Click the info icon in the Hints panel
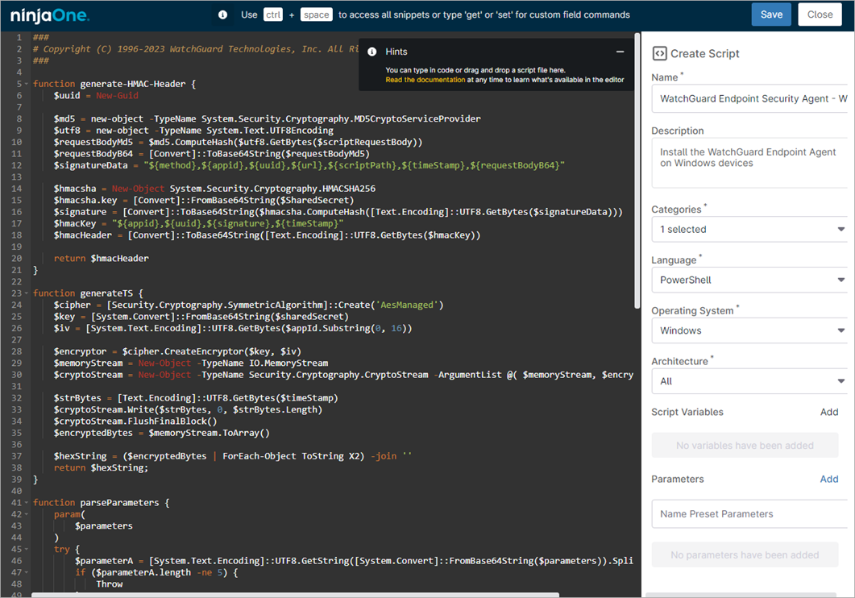 click(x=371, y=51)
